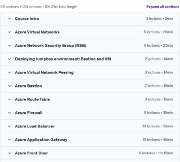Click the 9 lectures • 35min label

click(158, 113)
